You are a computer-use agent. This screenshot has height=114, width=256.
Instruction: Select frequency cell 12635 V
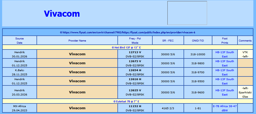click(x=135, y=92)
